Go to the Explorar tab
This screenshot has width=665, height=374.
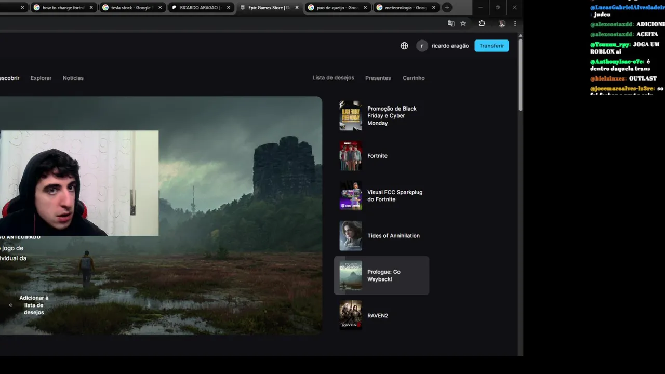click(x=41, y=78)
